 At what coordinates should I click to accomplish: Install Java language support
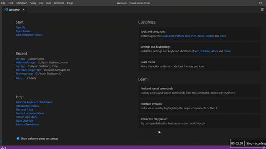tap(187, 36)
